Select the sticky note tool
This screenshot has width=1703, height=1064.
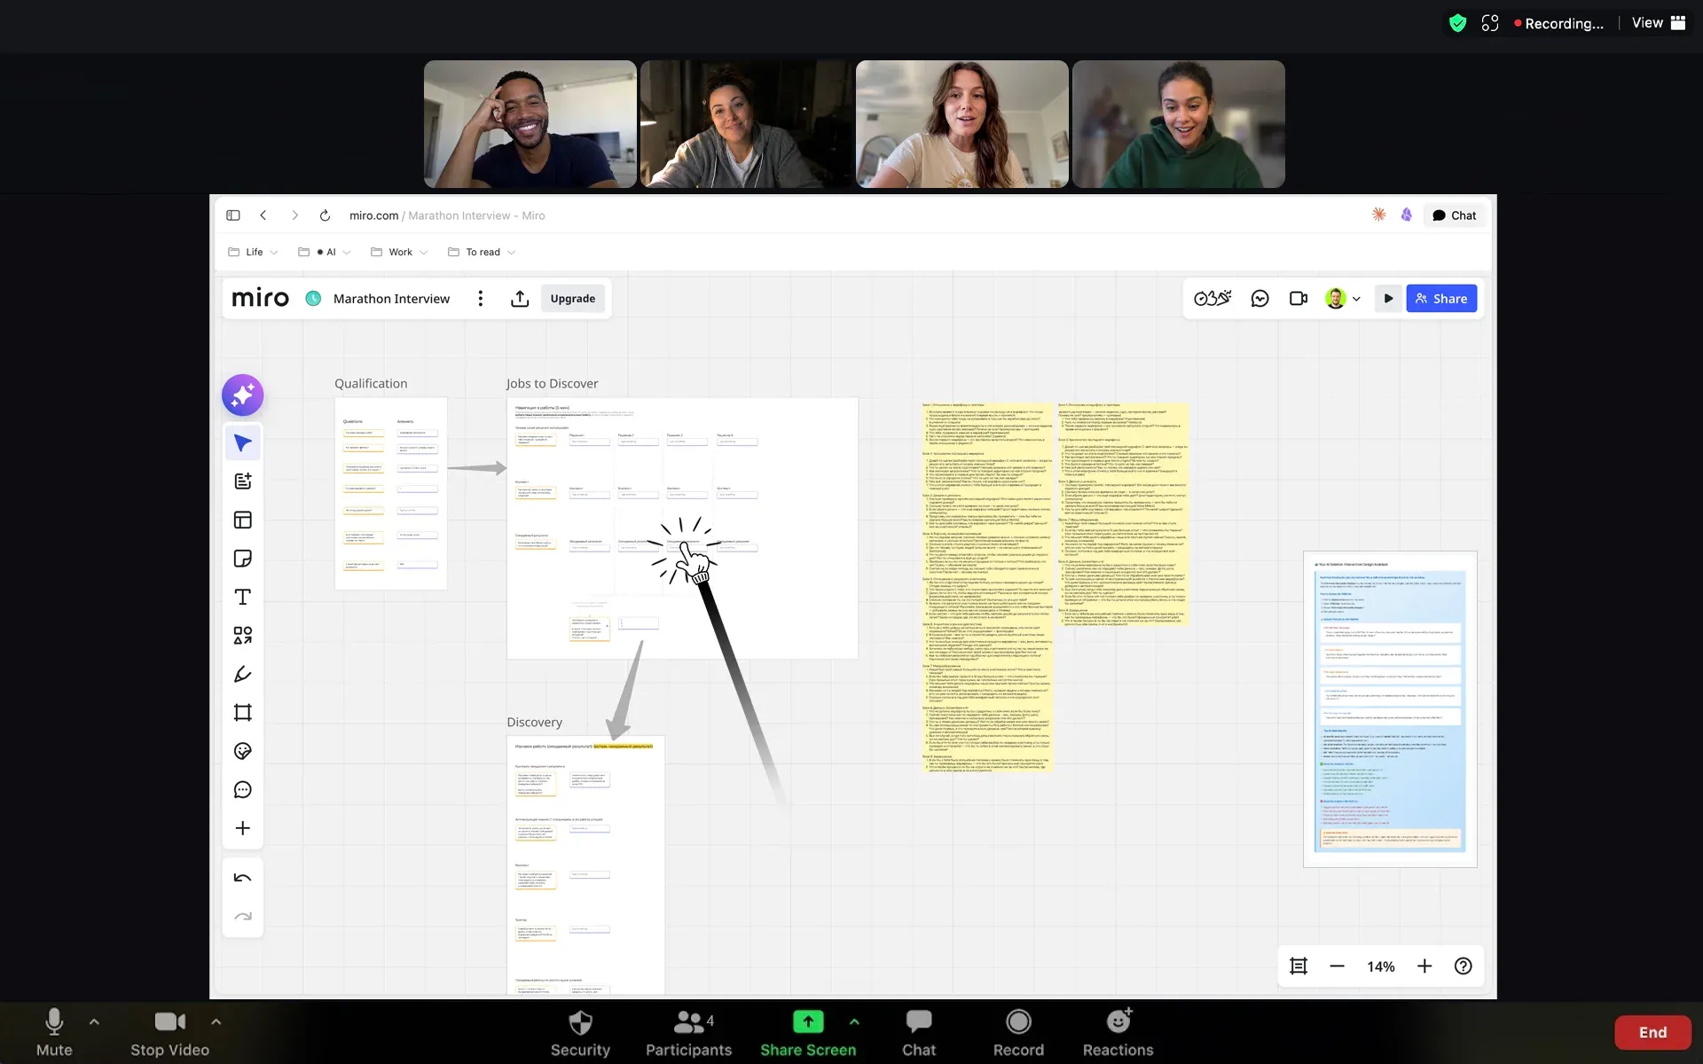point(242,559)
